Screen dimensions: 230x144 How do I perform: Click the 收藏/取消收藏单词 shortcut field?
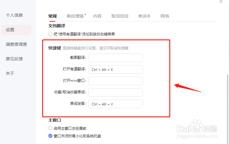tap(116, 92)
